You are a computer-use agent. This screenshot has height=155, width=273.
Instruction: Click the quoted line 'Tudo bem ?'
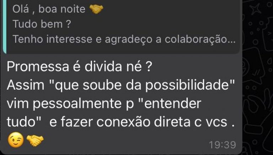coord(42,24)
